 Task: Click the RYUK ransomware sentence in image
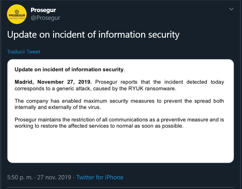(x=95, y=88)
